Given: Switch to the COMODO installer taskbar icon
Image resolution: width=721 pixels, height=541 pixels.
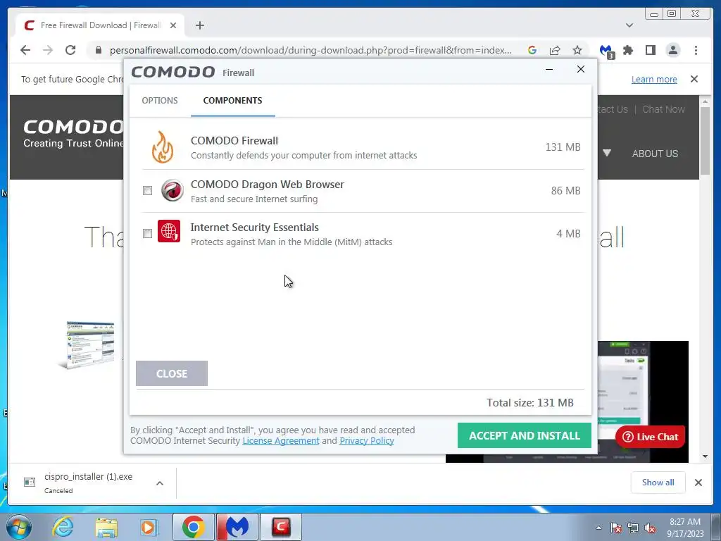Looking at the screenshot, I should click(280, 527).
